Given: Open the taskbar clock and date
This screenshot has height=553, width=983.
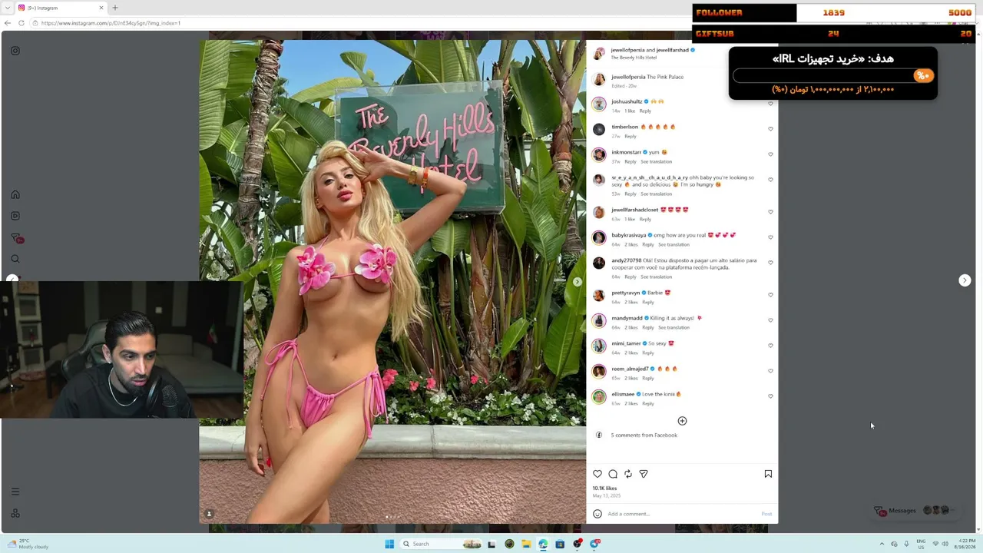Looking at the screenshot, I should coord(965,544).
